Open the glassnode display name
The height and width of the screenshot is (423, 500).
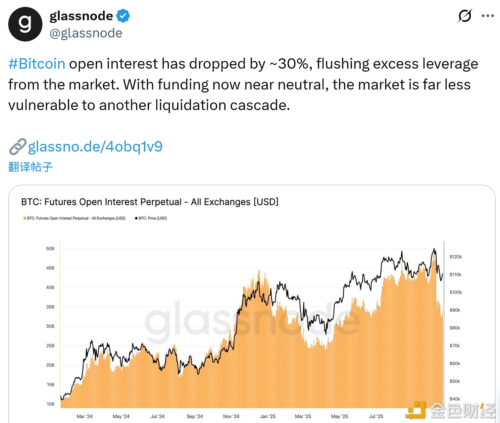click(x=81, y=16)
